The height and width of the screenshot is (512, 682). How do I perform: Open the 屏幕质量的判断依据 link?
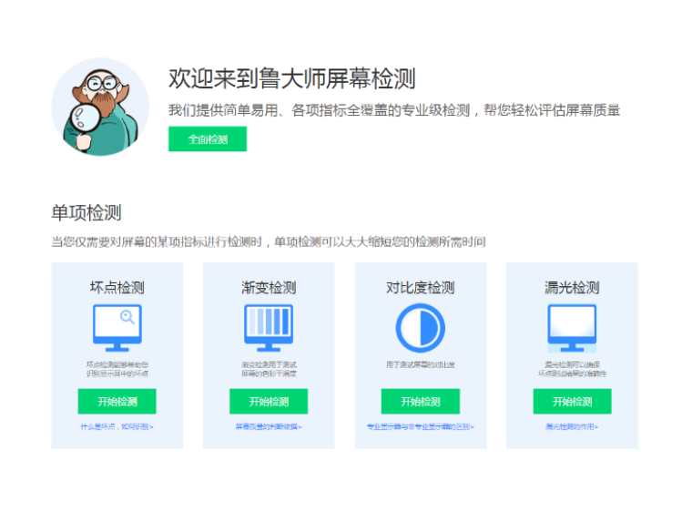pos(269,426)
